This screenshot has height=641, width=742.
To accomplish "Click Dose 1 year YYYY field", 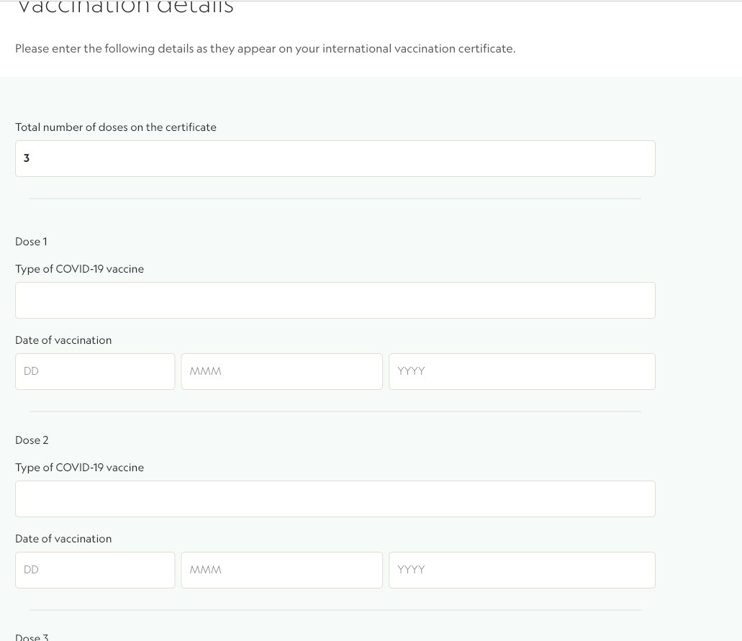I will click(x=522, y=371).
